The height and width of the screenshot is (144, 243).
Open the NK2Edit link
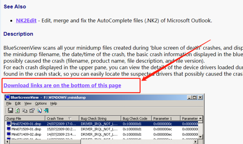[x=26, y=21]
